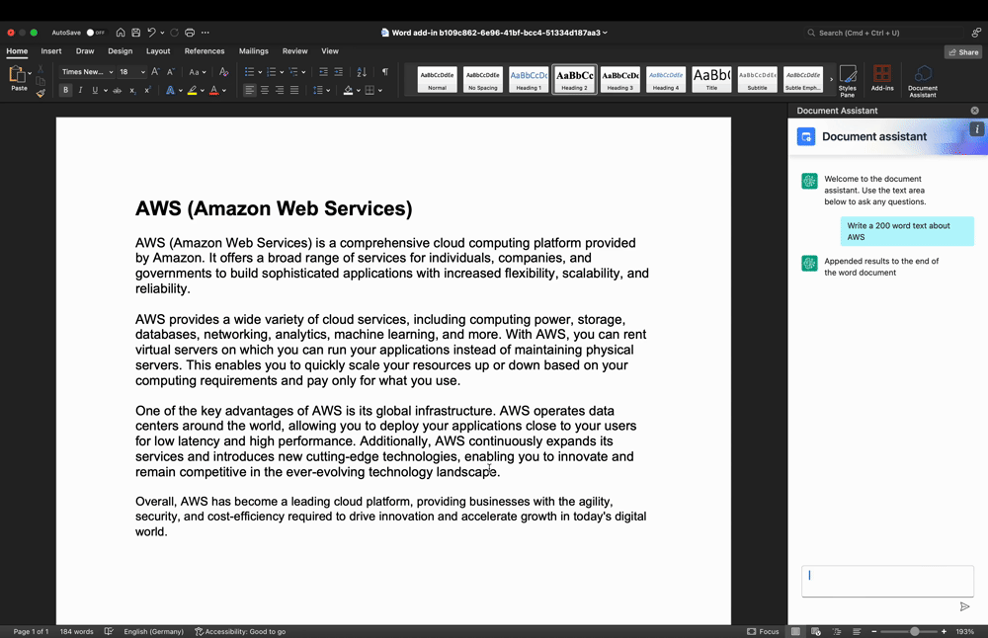Apply the Heading 1 style

tap(529, 80)
